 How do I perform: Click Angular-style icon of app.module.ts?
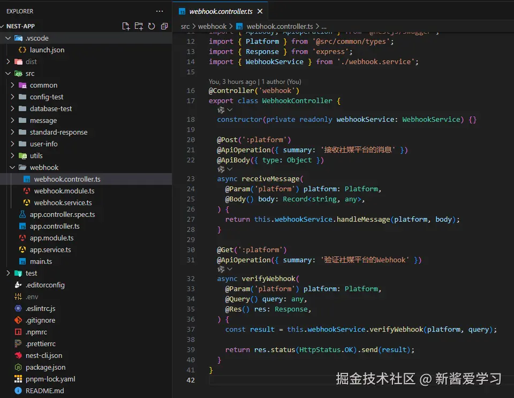tap(22, 238)
